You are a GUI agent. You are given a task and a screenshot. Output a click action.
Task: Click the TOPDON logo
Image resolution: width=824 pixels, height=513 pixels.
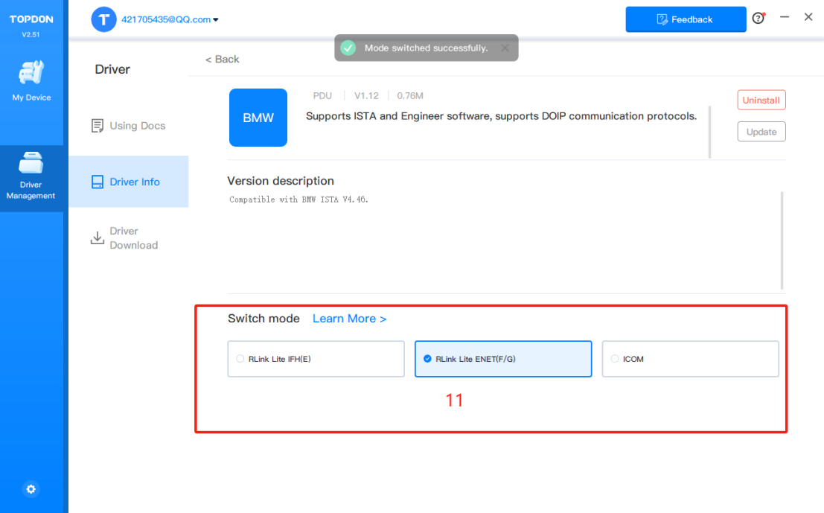tap(31, 19)
